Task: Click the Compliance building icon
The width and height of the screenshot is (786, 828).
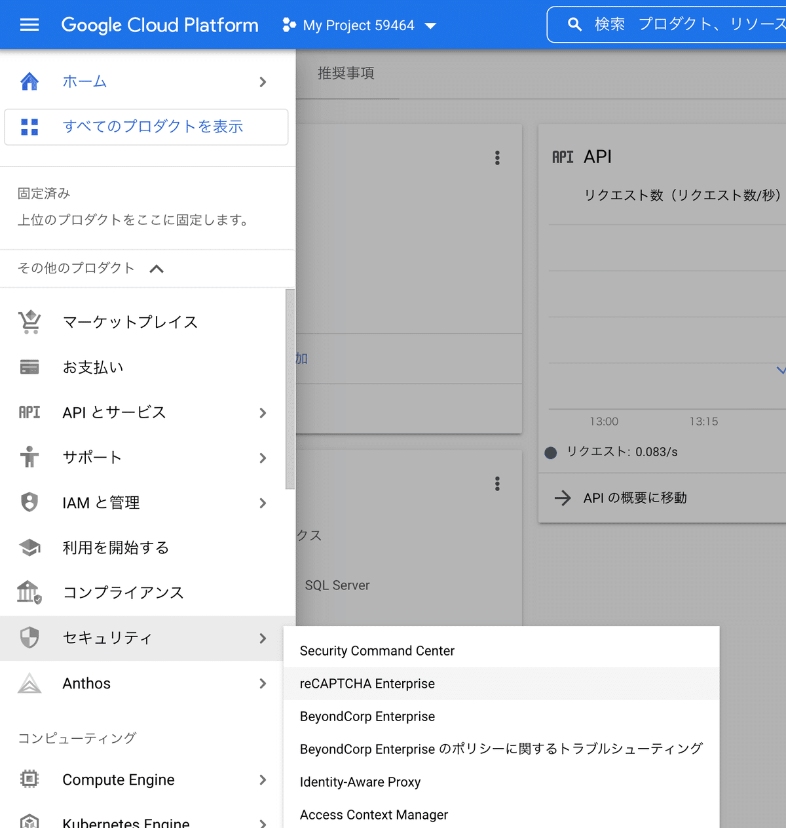Action: coord(29,592)
